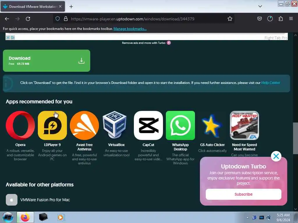
Task: Click the Manage bookmarks link
Action: pyautogui.click(x=130, y=29)
